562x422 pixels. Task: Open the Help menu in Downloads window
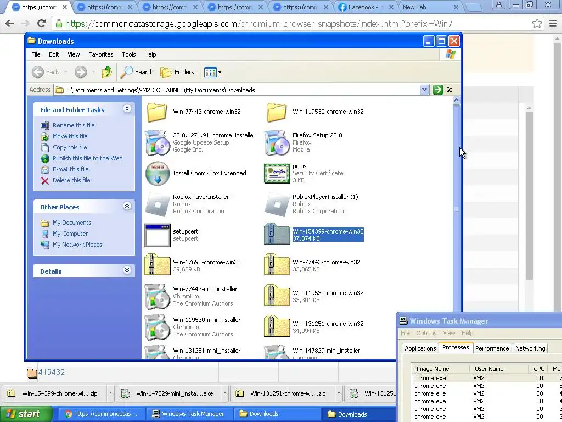click(x=150, y=54)
